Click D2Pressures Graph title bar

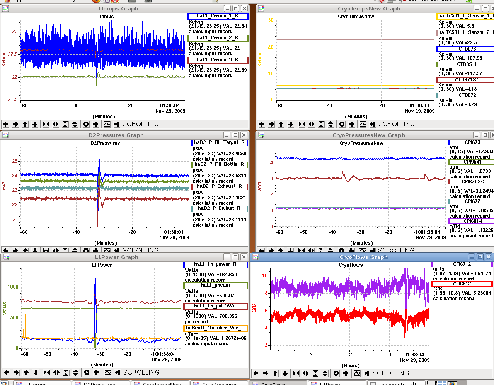(x=116, y=135)
